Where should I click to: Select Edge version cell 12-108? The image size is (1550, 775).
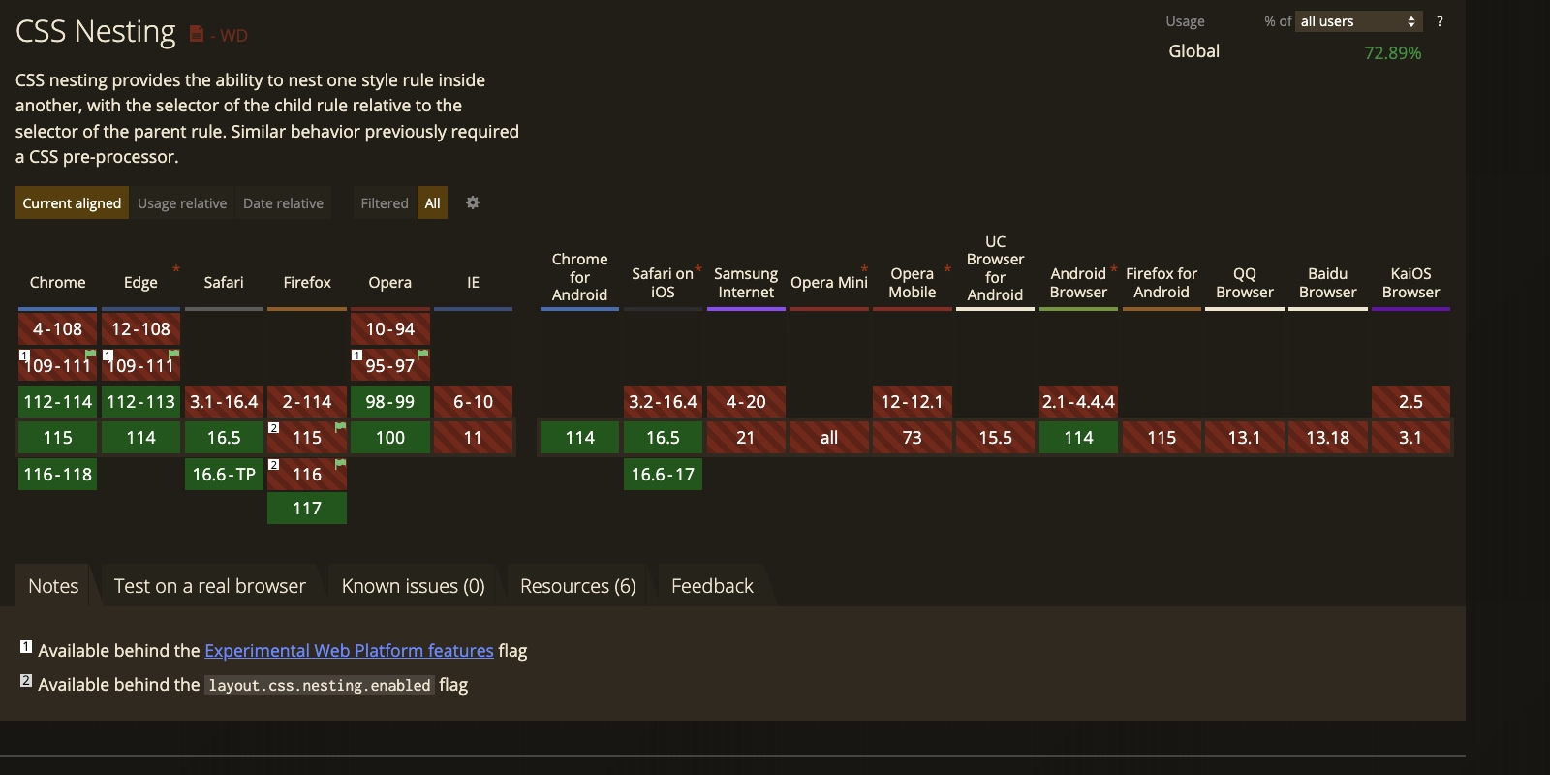click(140, 329)
